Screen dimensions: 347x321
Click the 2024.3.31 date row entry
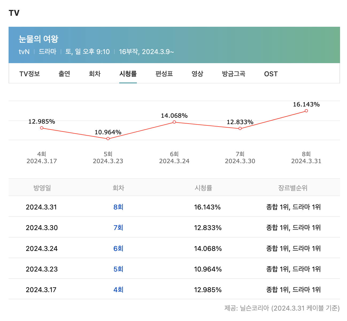(x=41, y=207)
